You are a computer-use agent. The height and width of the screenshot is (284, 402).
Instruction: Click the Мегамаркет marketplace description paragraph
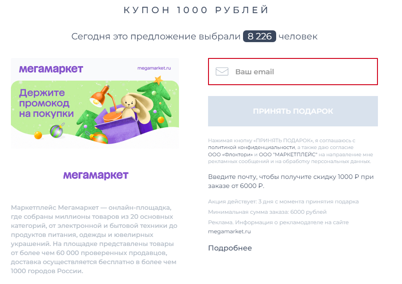94,239
